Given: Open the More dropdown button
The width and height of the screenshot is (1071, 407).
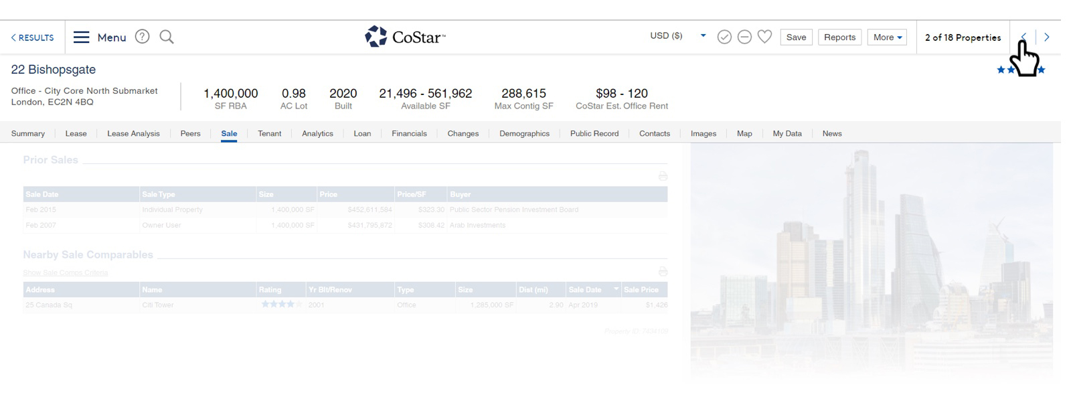Looking at the screenshot, I should [x=887, y=37].
